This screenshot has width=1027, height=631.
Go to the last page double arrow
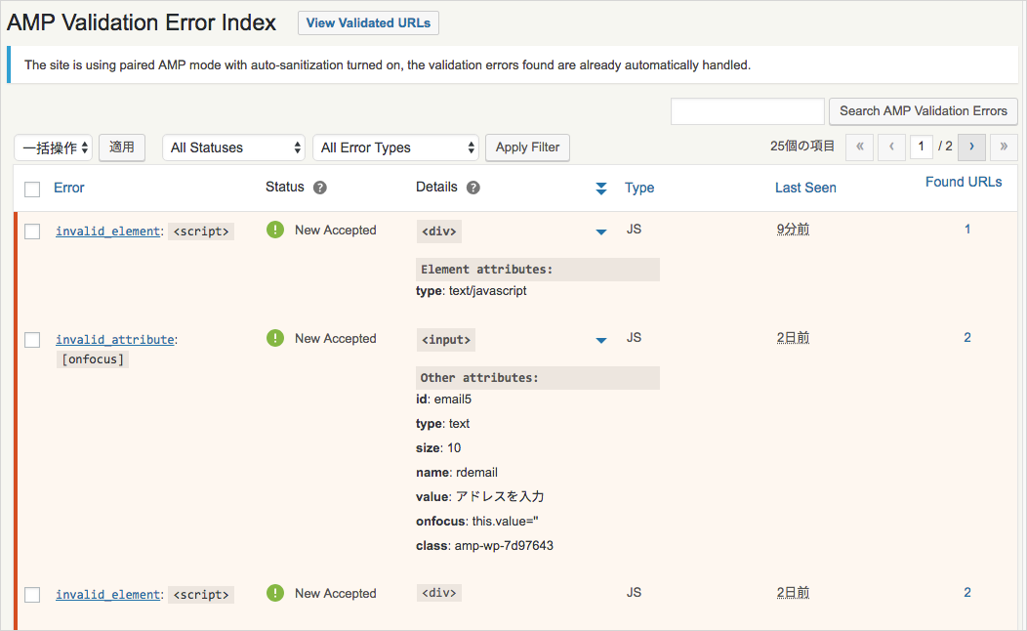[x=1004, y=147]
